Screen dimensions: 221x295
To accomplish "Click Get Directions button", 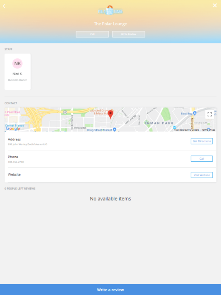I will [202, 141].
